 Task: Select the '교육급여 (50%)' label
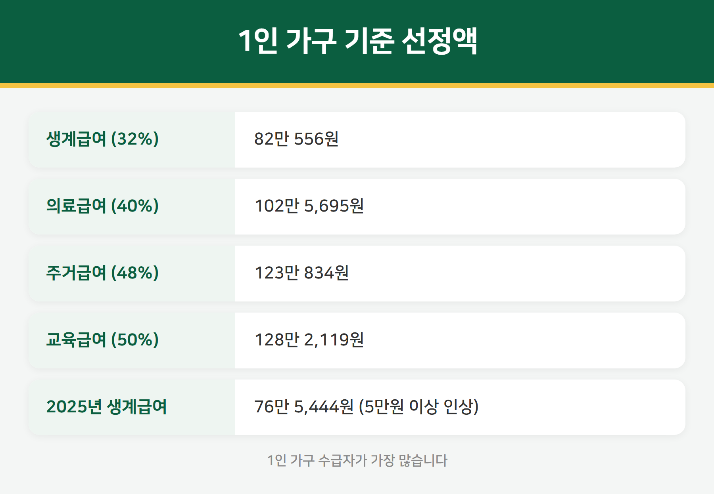click(x=102, y=340)
